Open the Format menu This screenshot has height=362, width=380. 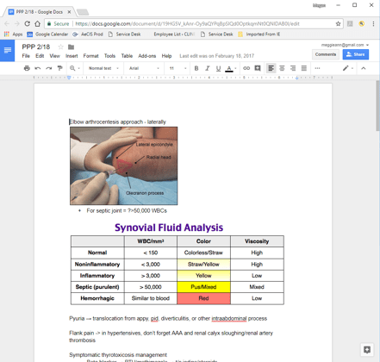90,56
